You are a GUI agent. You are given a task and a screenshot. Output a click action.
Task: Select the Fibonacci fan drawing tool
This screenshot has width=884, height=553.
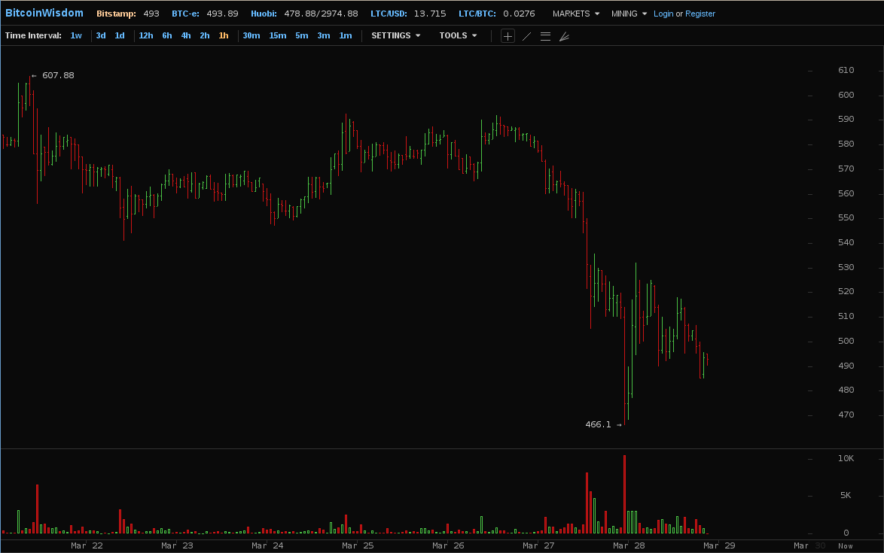point(564,36)
